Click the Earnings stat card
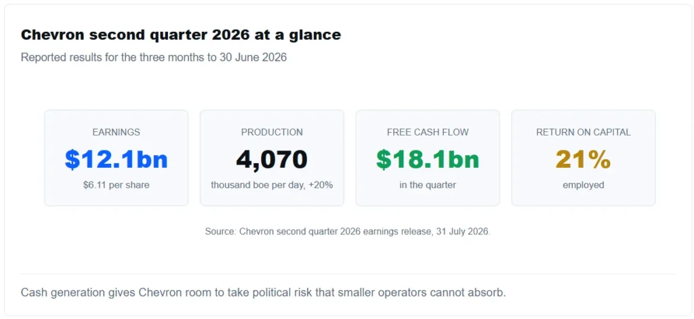This screenshot has width=694, height=319. pyautogui.click(x=116, y=158)
